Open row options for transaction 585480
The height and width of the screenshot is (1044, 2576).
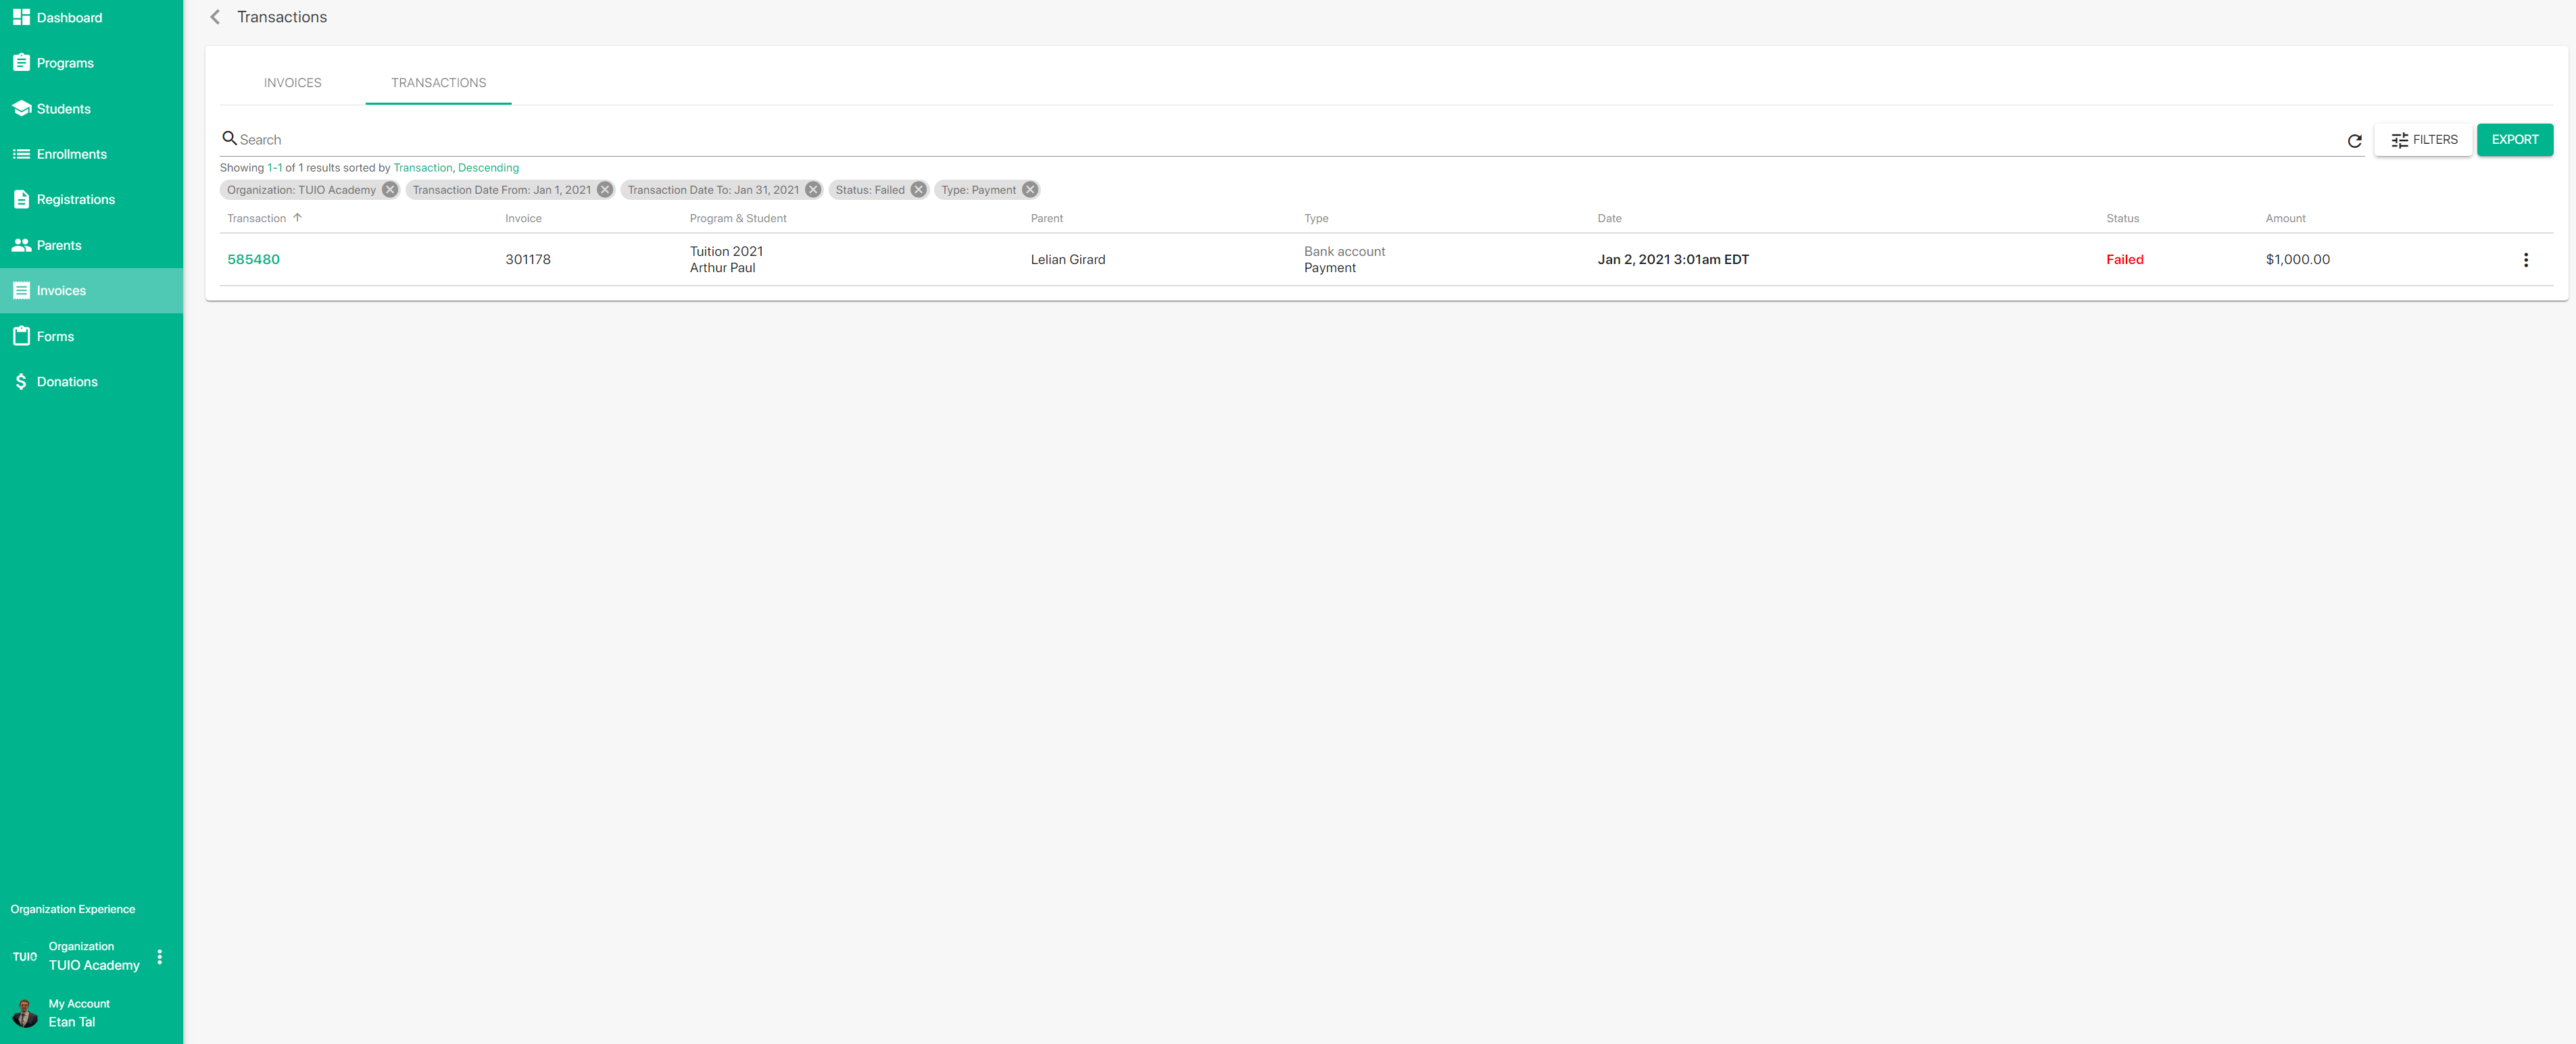point(2525,260)
